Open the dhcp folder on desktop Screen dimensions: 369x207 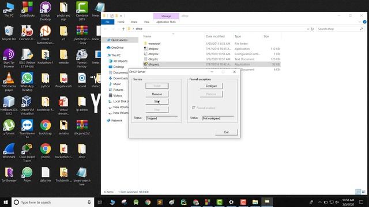point(82,151)
